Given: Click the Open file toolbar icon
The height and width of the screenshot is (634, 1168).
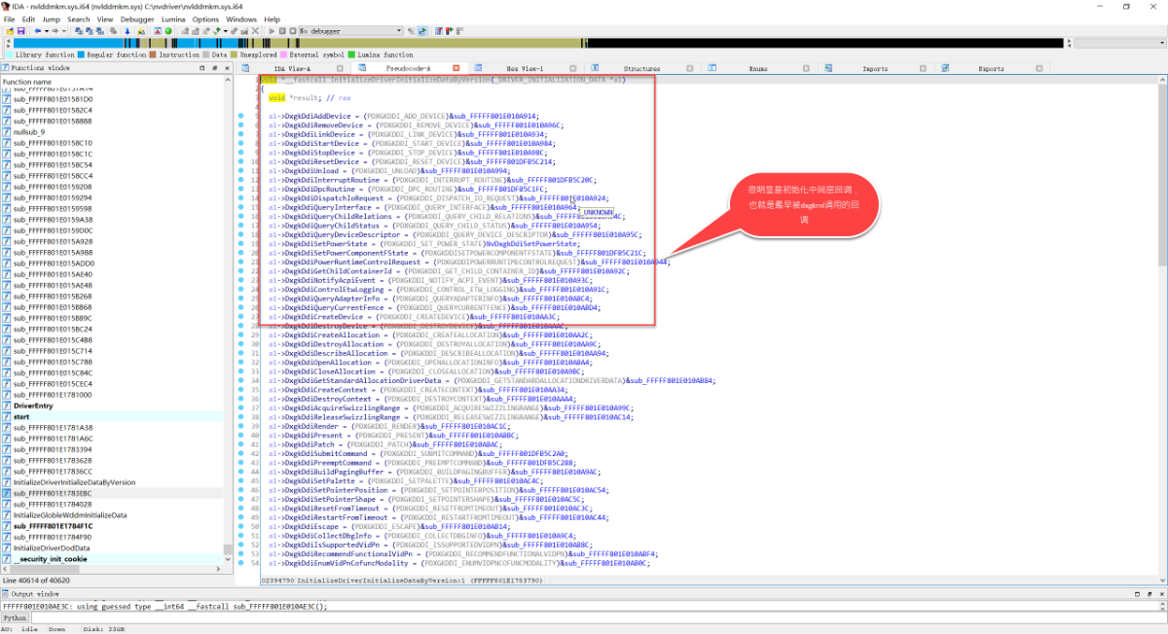Looking at the screenshot, I should pos(10,30).
